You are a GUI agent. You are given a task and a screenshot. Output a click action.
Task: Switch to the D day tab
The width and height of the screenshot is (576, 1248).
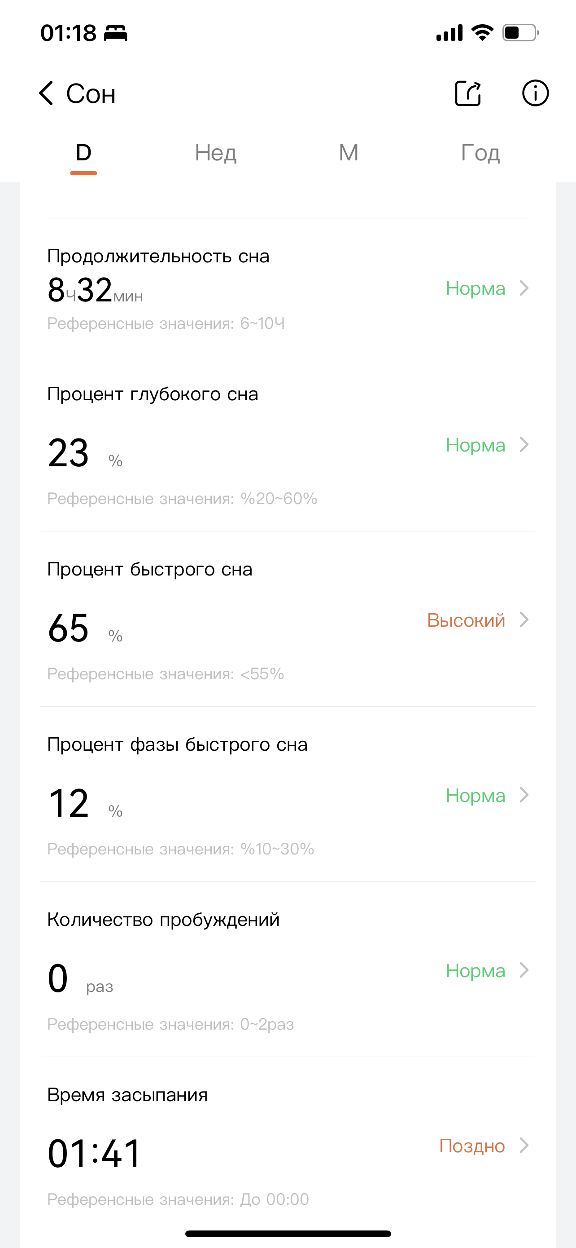84,153
